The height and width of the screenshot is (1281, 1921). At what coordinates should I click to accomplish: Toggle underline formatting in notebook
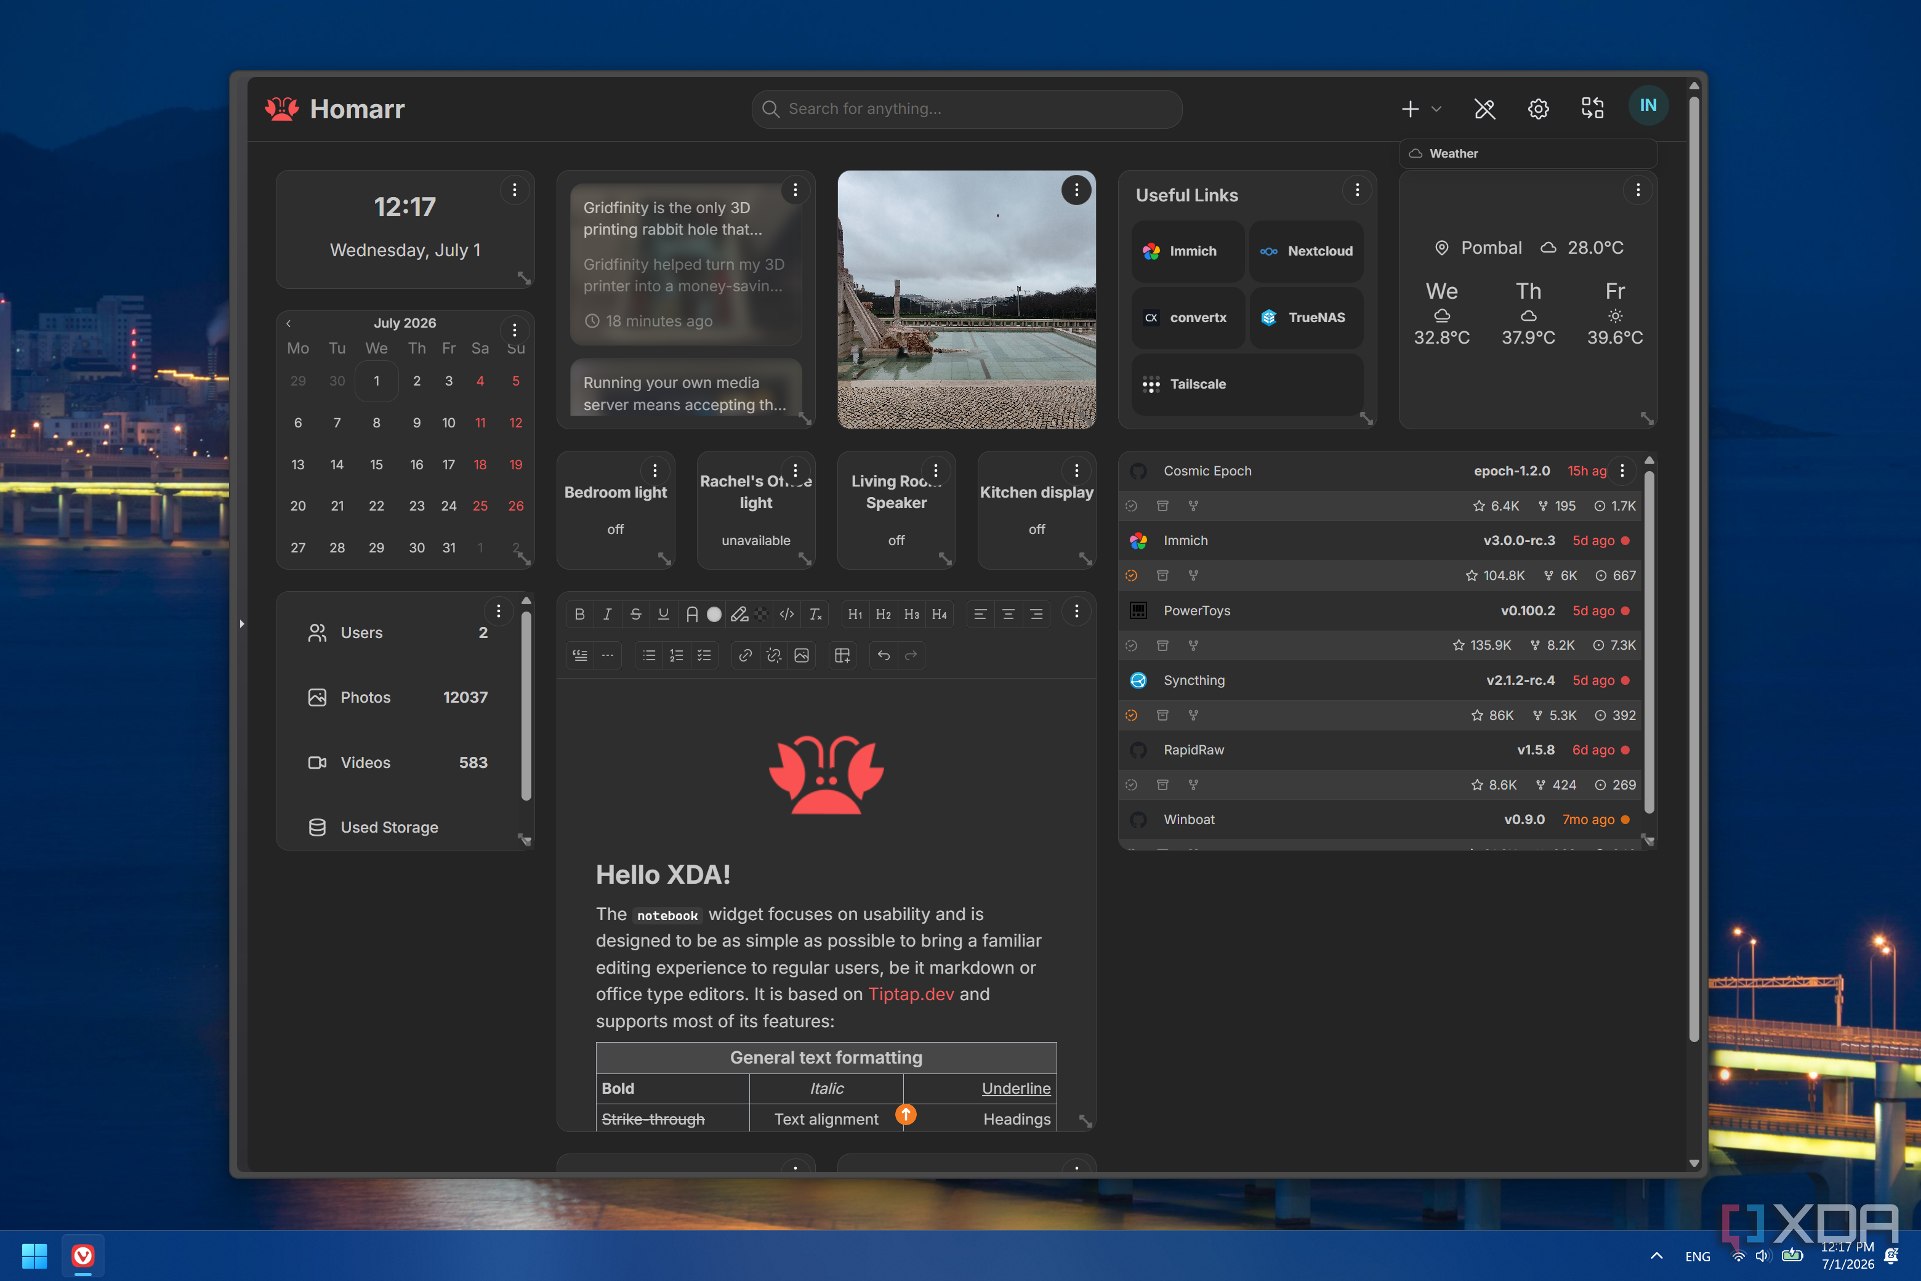click(x=663, y=615)
